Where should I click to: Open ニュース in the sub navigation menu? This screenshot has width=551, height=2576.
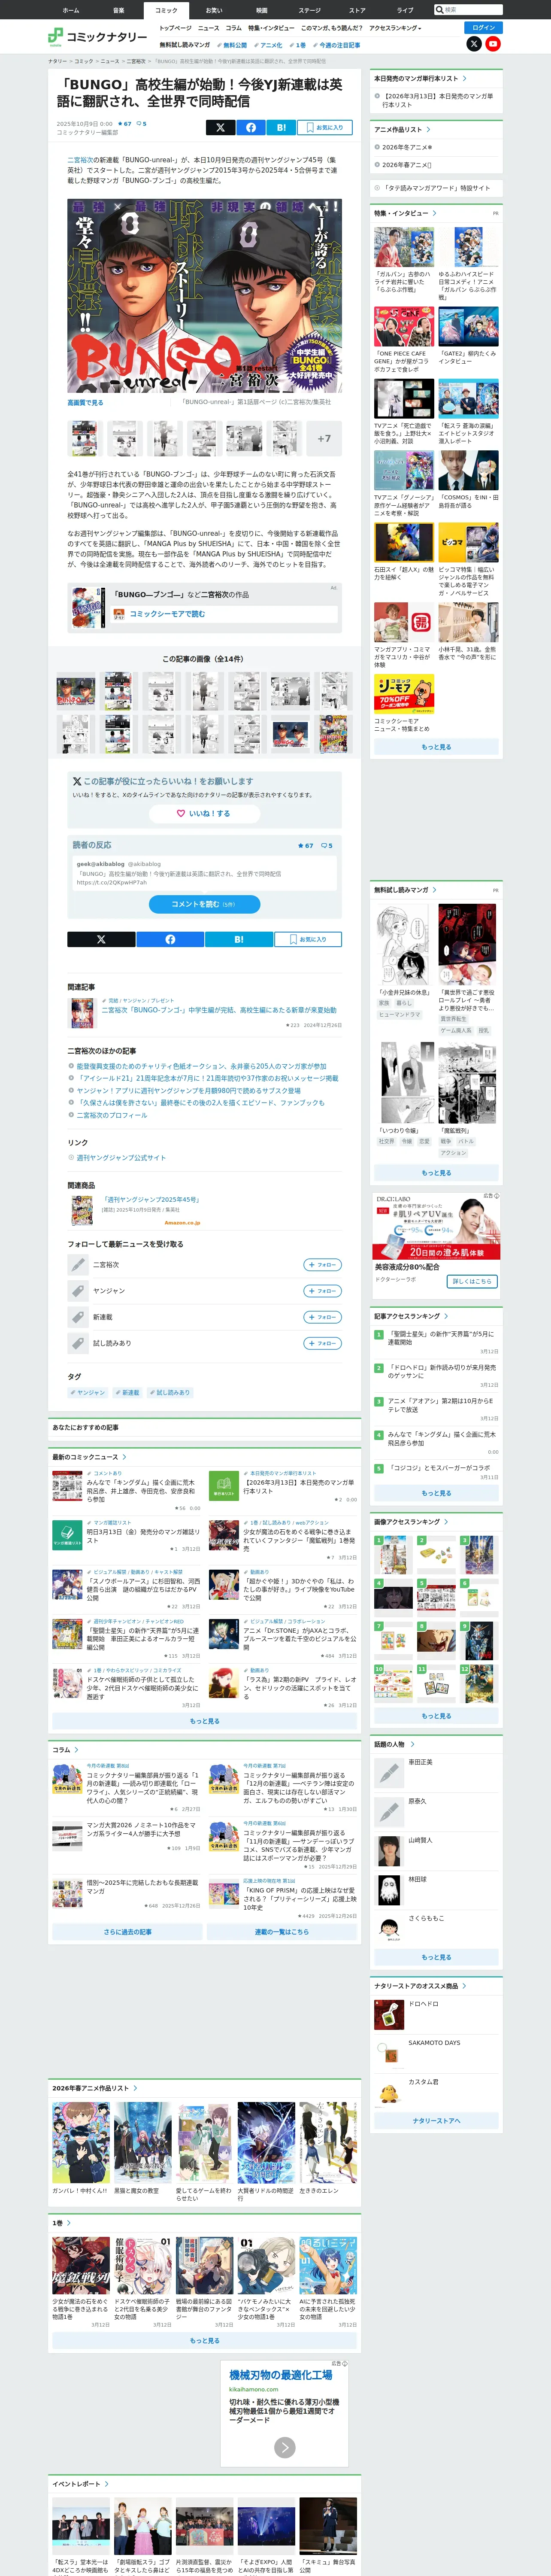[208, 28]
